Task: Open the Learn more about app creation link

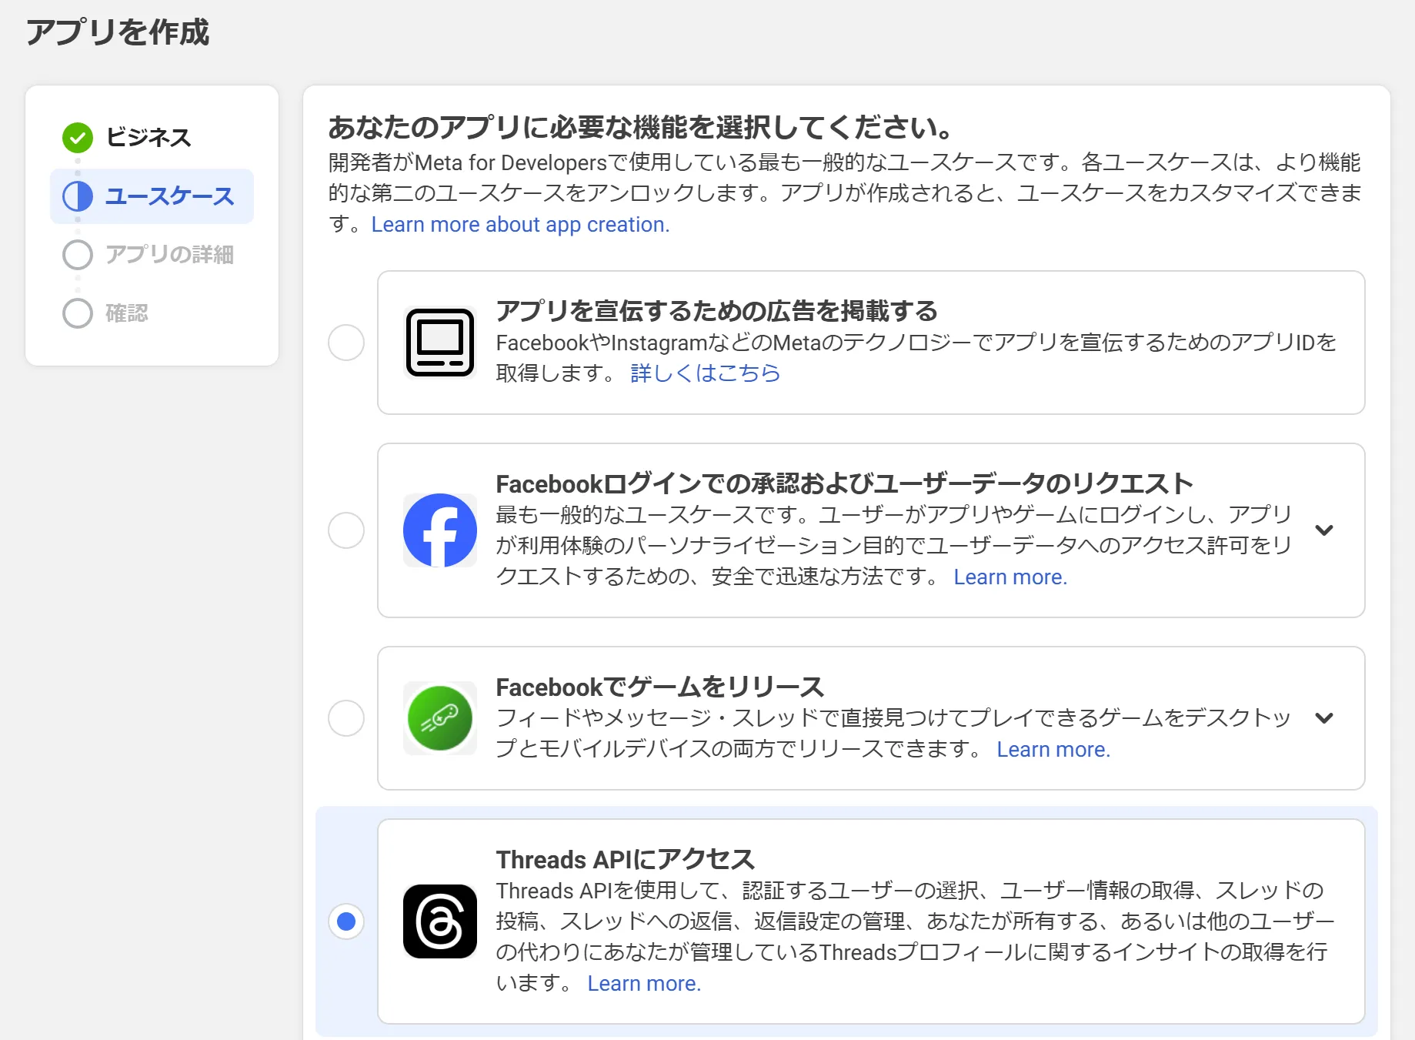Action: [519, 224]
